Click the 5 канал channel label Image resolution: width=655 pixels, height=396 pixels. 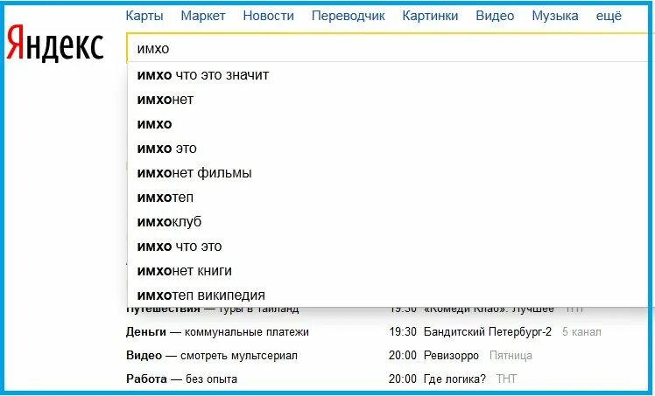[x=581, y=332]
